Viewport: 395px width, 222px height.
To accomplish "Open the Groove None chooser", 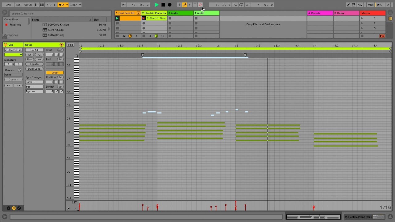I will 13,75.
